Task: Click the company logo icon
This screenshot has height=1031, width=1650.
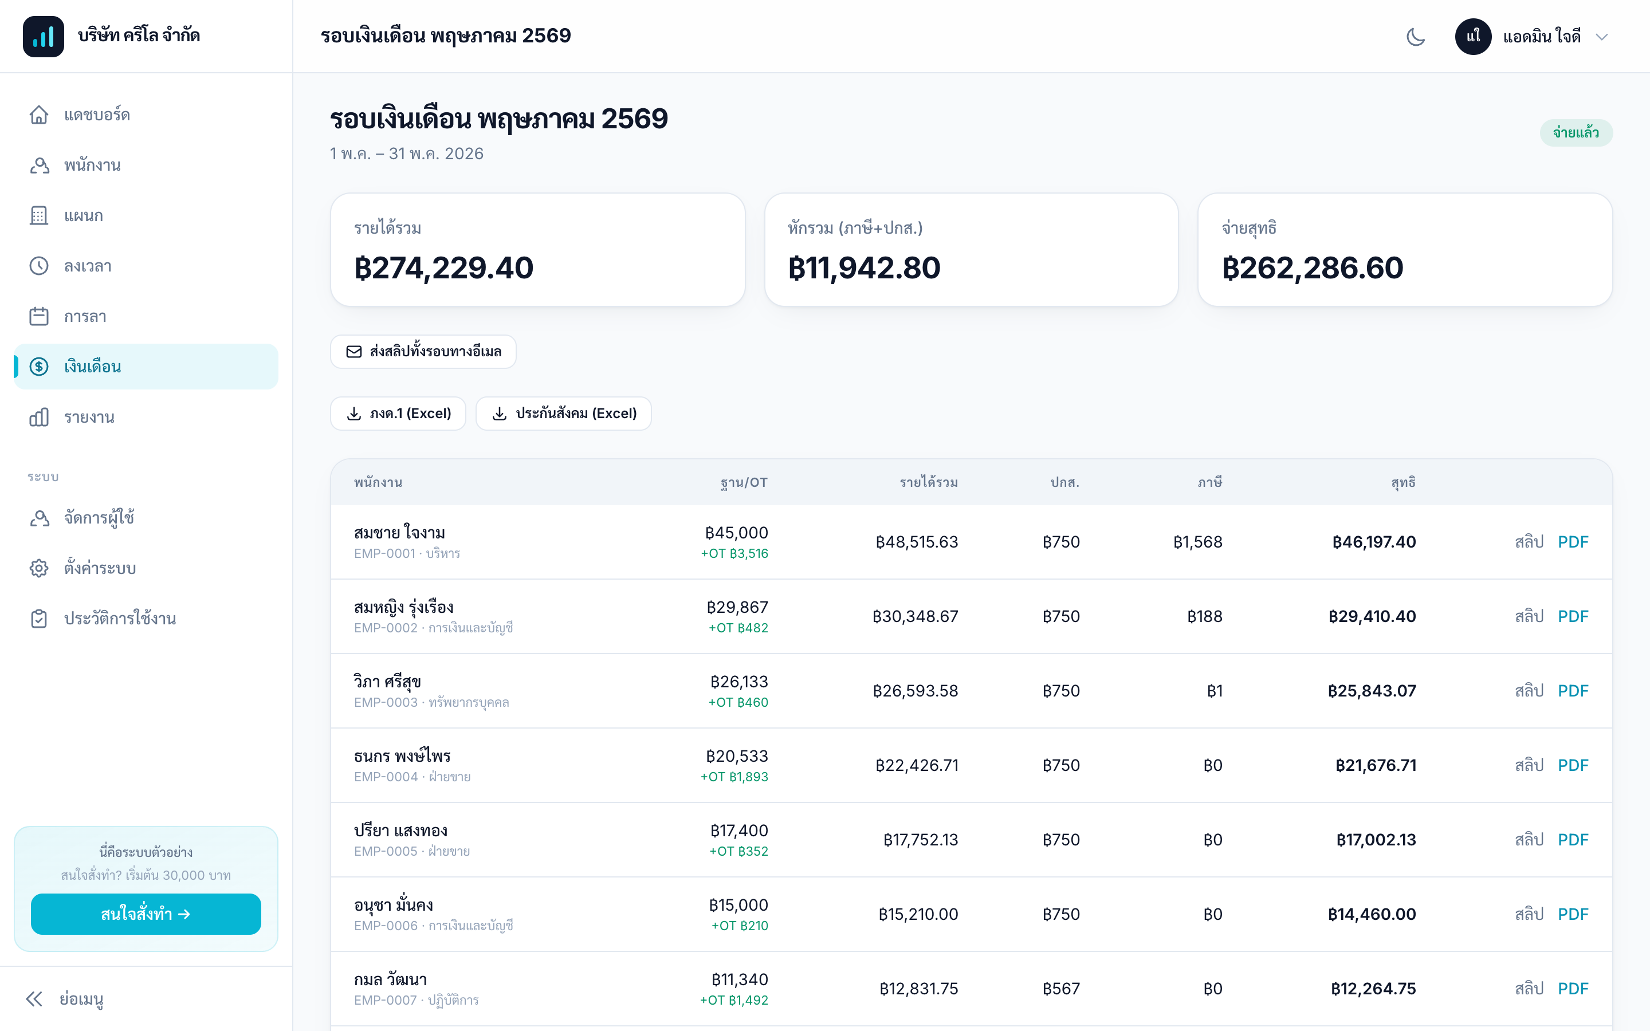Action: coord(43,36)
